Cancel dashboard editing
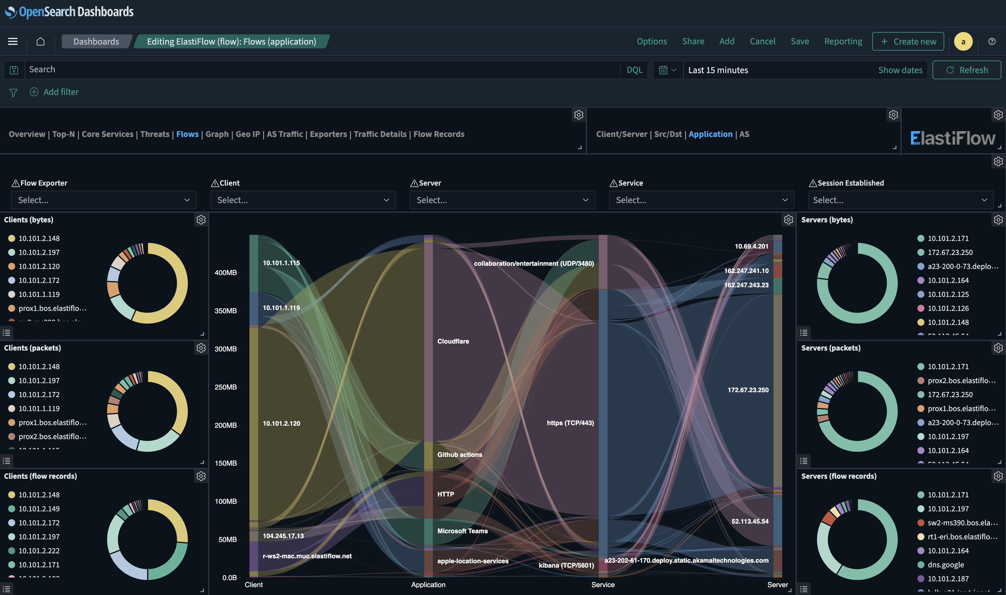 coord(762,41)
